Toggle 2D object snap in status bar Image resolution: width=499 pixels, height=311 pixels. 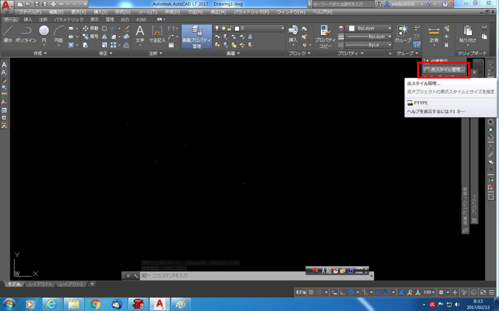click(387, 292)
